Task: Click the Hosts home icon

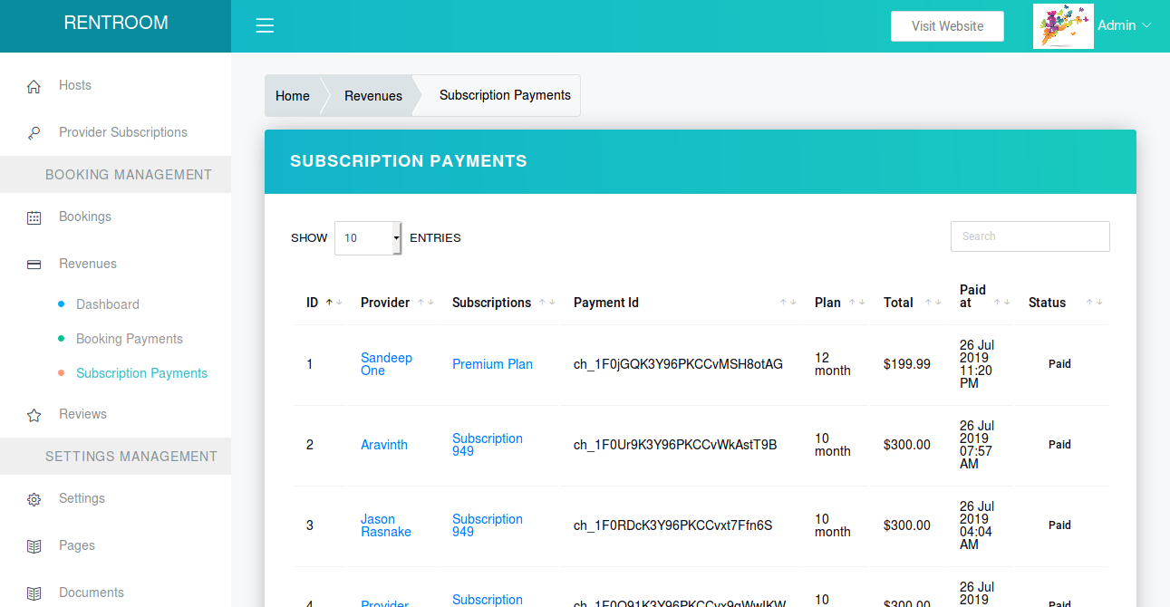Action: coord(34,86)
